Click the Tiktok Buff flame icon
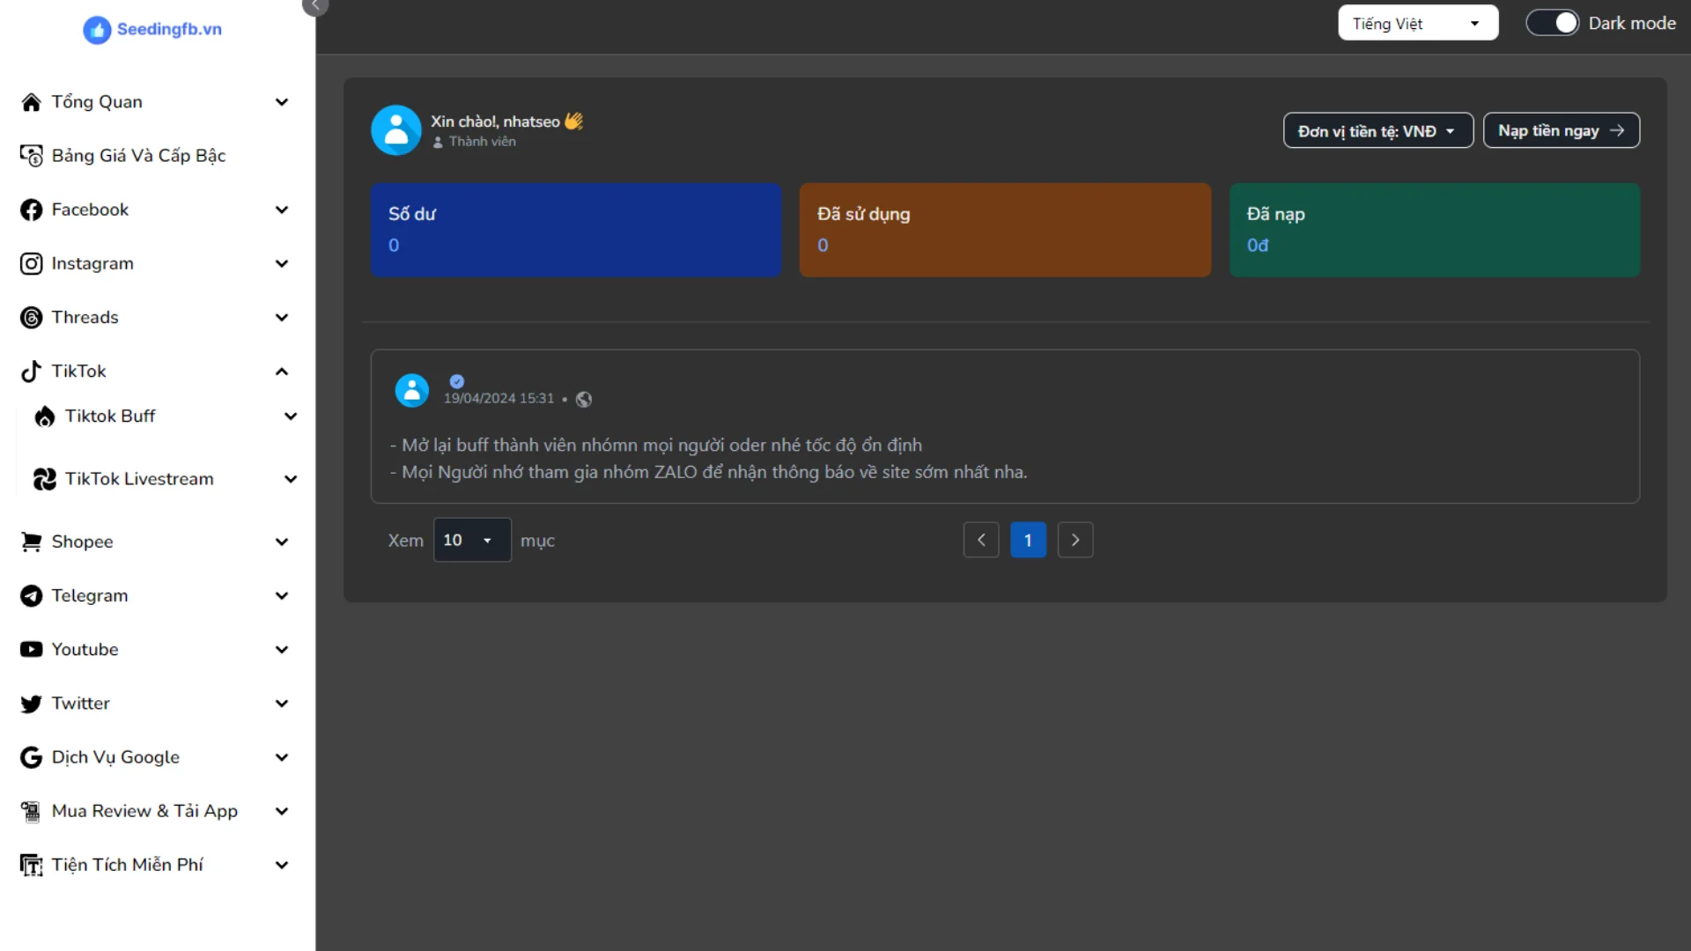 tap(44, 416)
